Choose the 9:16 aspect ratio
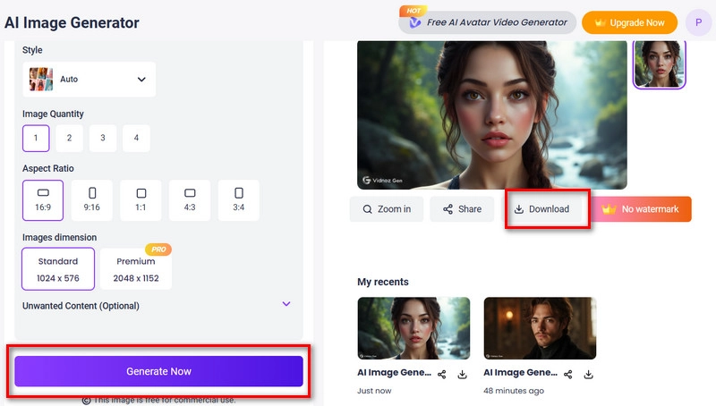 click(92, 199)
